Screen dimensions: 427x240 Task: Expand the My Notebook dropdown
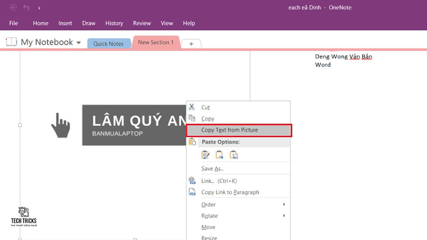tap(79, 42)
